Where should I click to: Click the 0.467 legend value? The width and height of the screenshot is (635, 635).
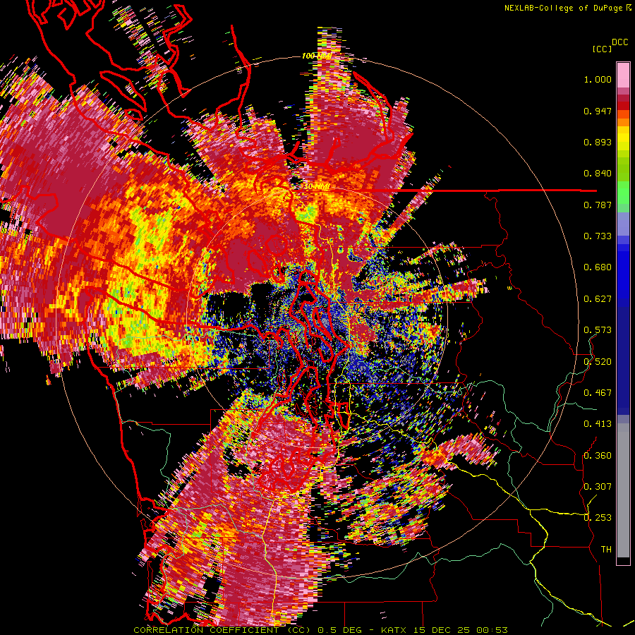coord(598,393)
